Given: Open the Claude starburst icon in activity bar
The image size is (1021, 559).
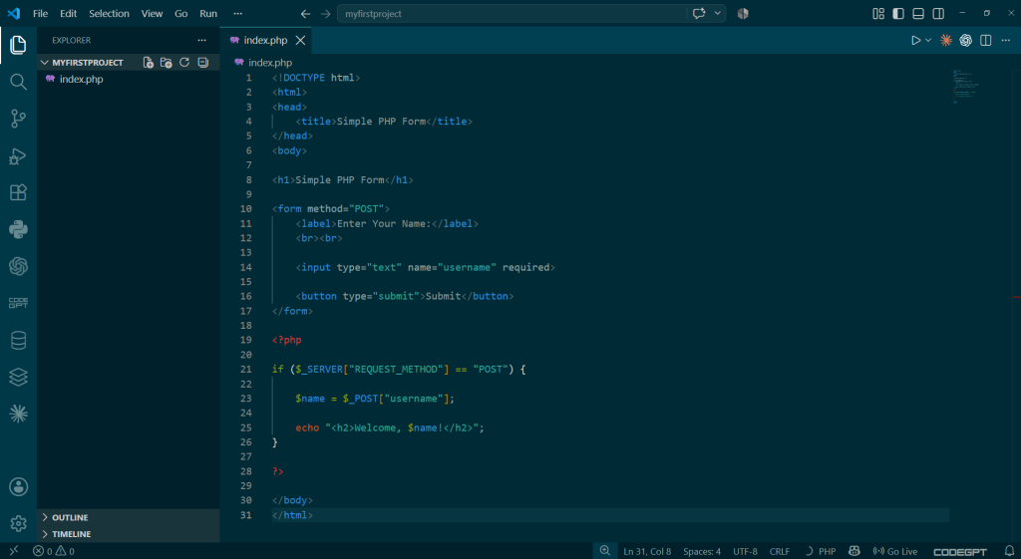Looking at the screenshot, I should [x=18, y=414].
